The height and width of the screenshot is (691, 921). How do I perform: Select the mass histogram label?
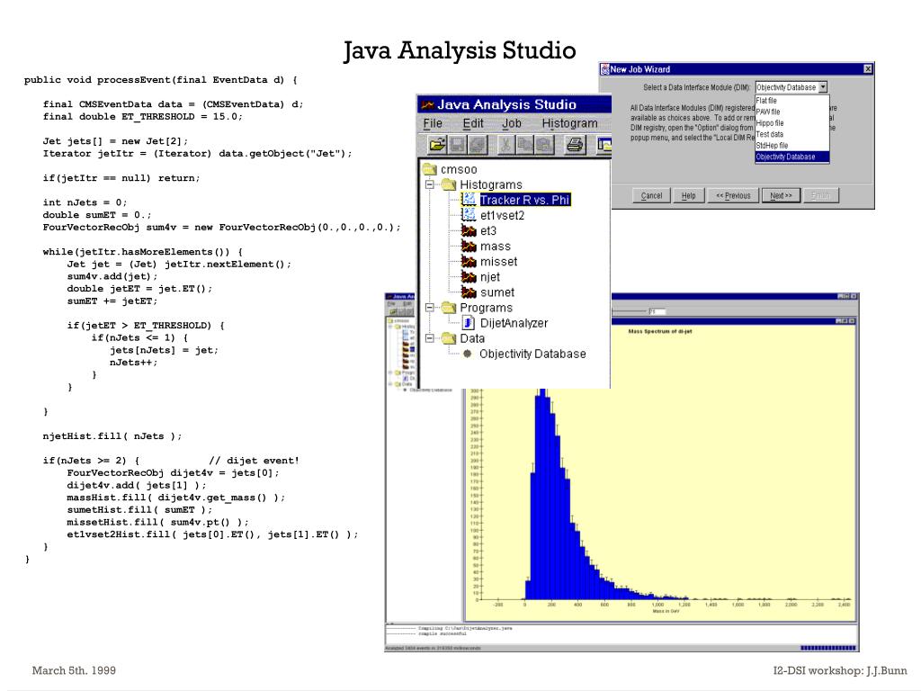click(496, 247)
